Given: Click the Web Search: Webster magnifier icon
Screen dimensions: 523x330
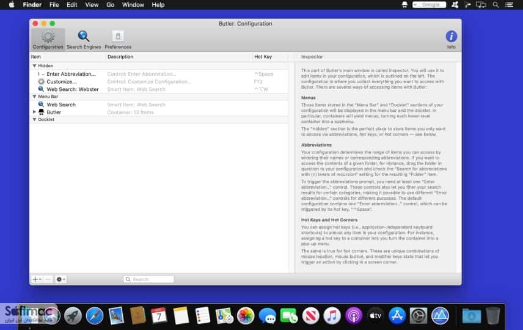Looking at the screenshot, I should point(41,89).
